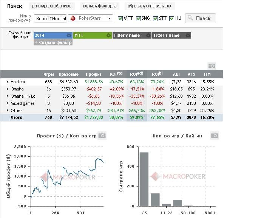Sort table by the ROIadj column header
This screenshot has width=258, height=218.
(x=137, y=74)
